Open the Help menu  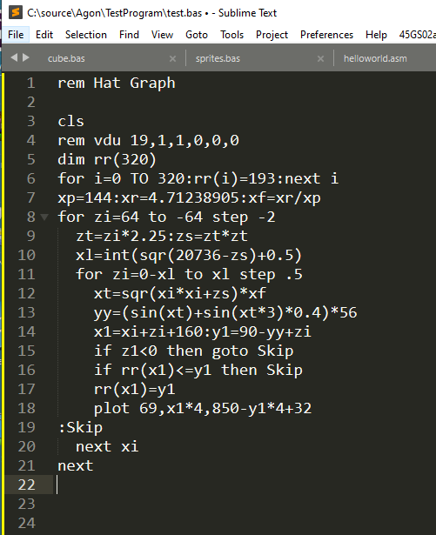(x=376, y=35)
